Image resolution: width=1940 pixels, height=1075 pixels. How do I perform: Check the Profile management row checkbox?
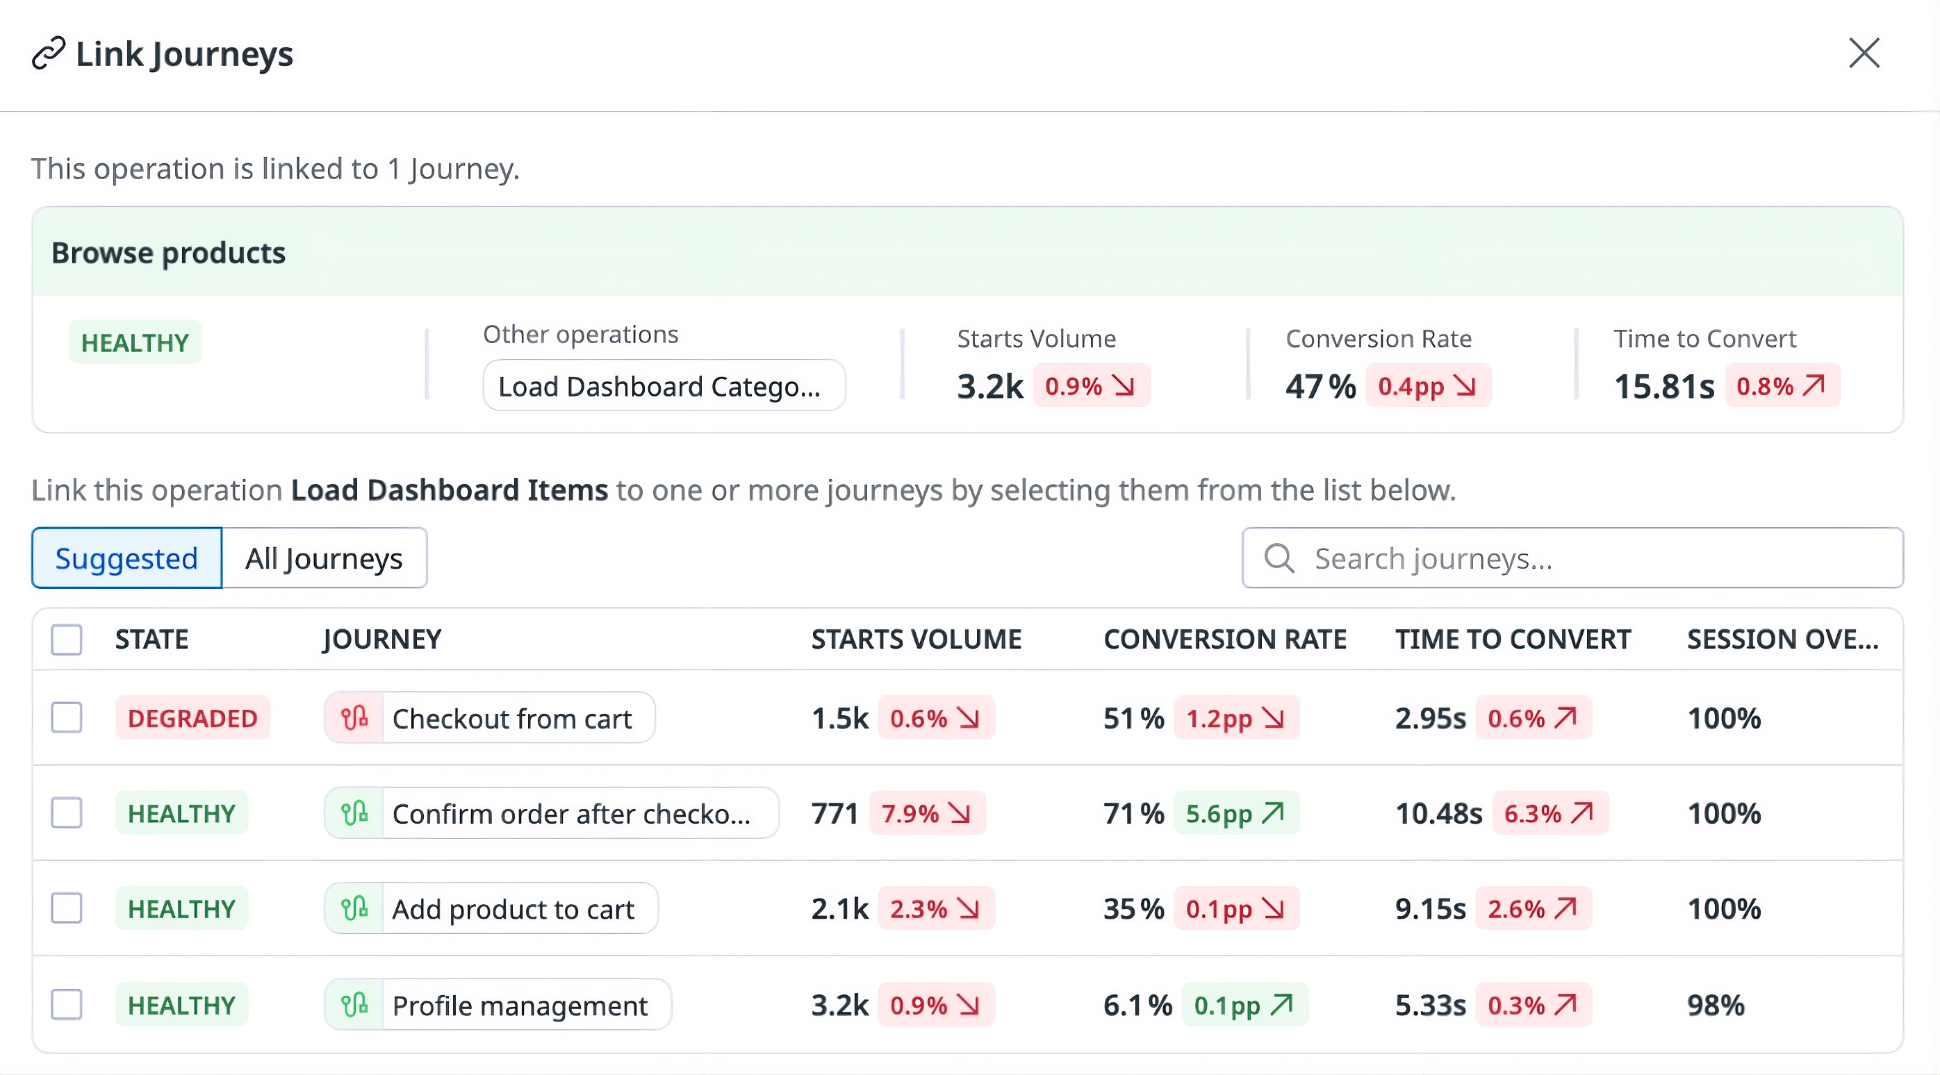pos(66,1004)
